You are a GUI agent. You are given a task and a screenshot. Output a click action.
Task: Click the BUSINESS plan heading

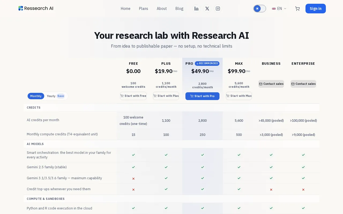[271, 64]
